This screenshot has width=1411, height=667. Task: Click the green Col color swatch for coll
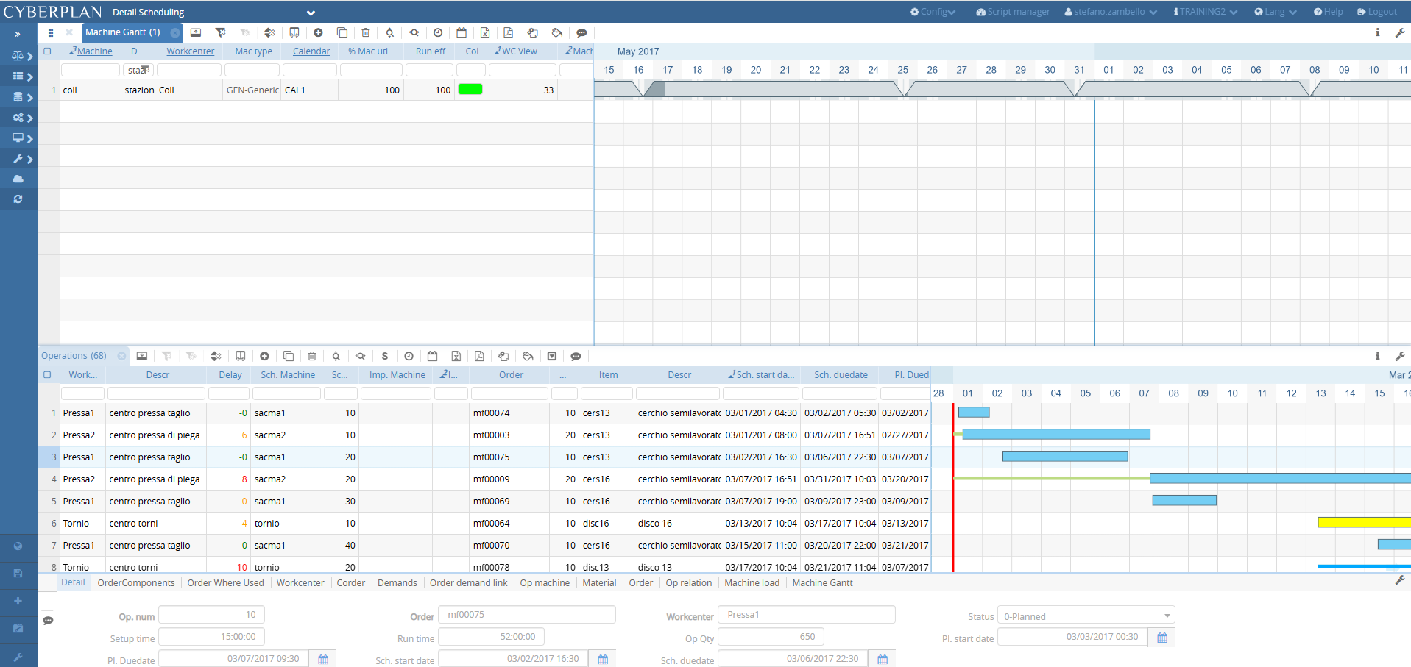pos(470,90)
